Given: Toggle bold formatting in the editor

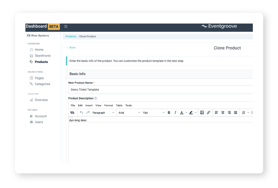Looking at the screenshot, I should click(x=169, y=112).
